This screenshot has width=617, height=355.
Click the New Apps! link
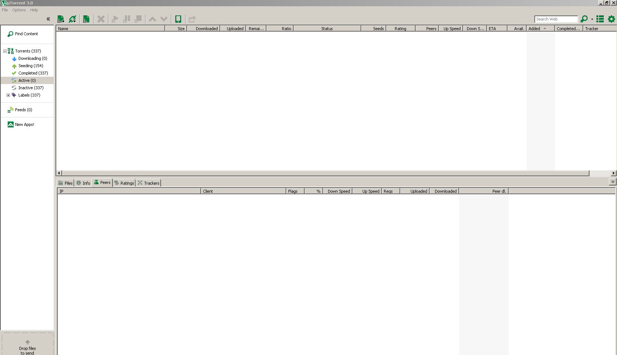[x=24, y=124]
